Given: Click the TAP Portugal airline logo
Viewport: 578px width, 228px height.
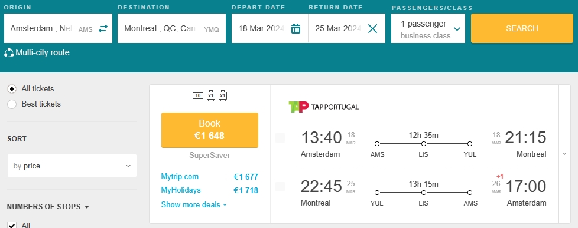Looking at the screenshot, I should click(x=323, y=107).
